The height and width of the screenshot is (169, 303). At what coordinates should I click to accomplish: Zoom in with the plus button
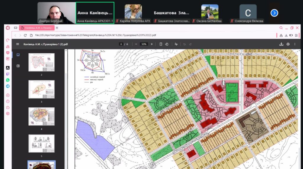(x=152, y=44)
